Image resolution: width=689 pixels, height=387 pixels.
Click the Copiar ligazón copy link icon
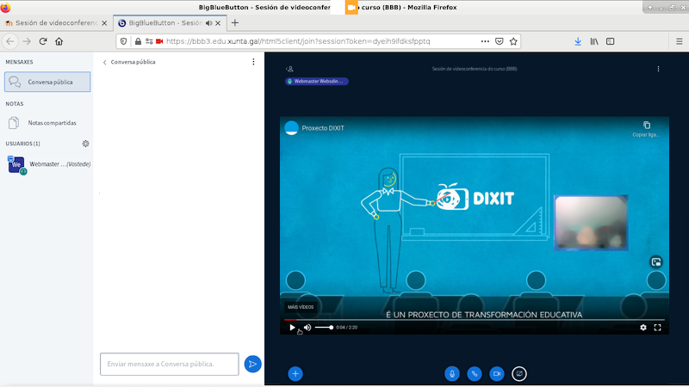647,126
